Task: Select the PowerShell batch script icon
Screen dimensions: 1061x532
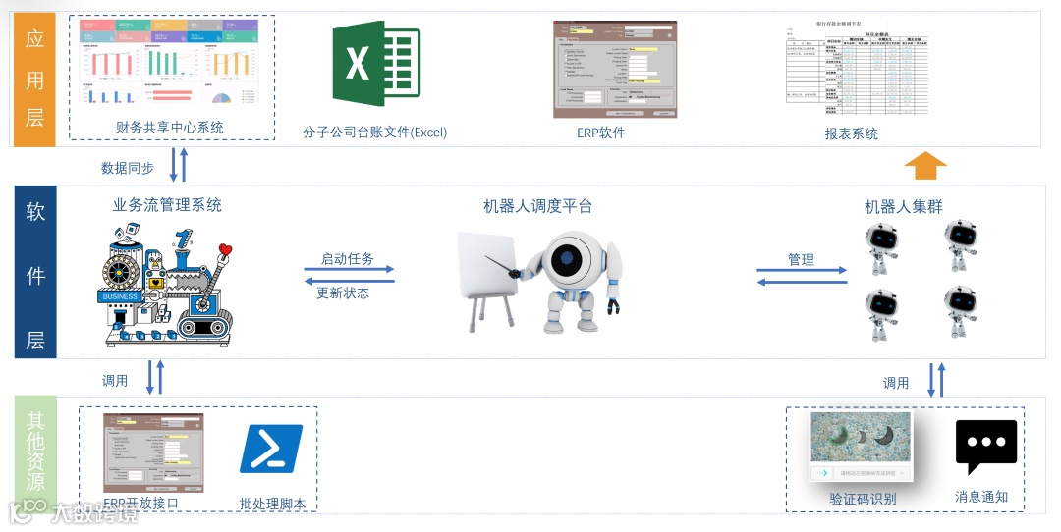Action: coord(271,450)
